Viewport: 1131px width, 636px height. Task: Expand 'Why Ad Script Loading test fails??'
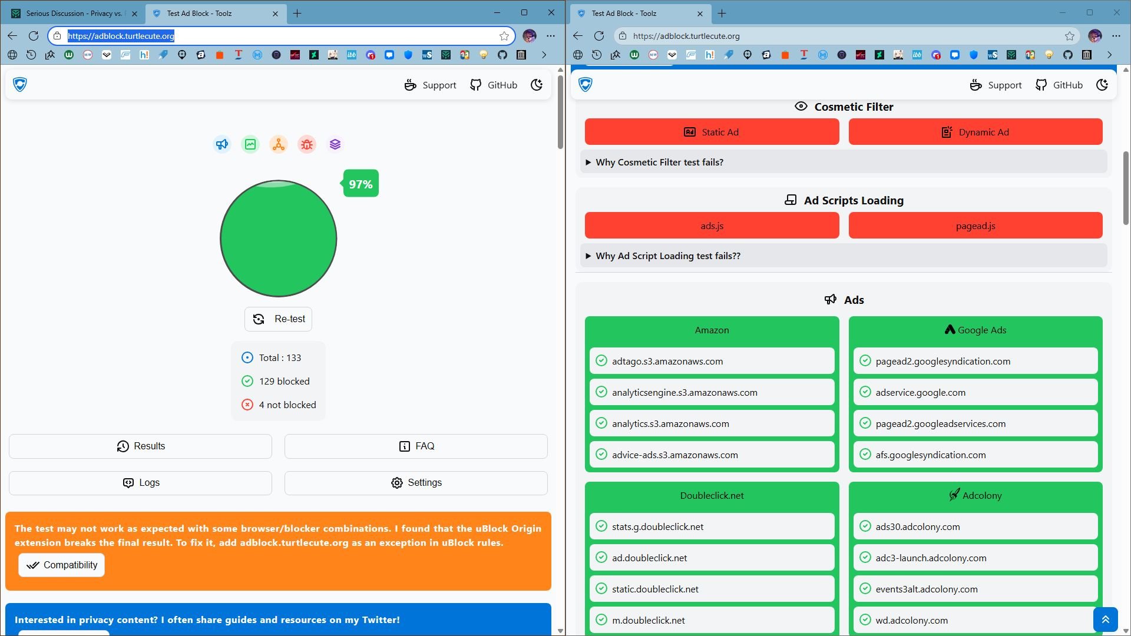[x=844, y=256]
